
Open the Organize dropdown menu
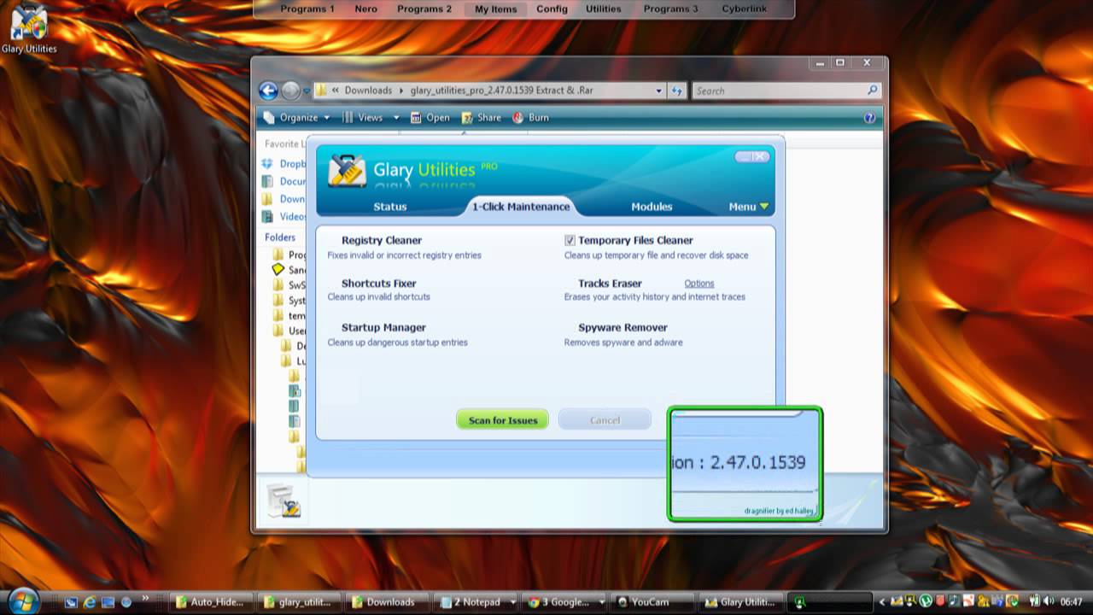[x=296, y=118]
